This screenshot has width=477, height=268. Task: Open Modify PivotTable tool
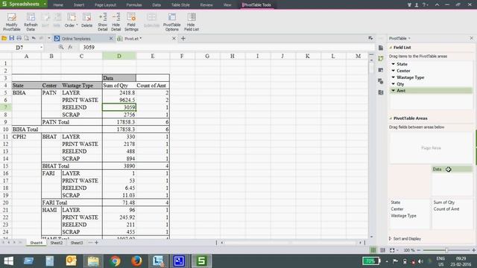(x=12, y=22)
